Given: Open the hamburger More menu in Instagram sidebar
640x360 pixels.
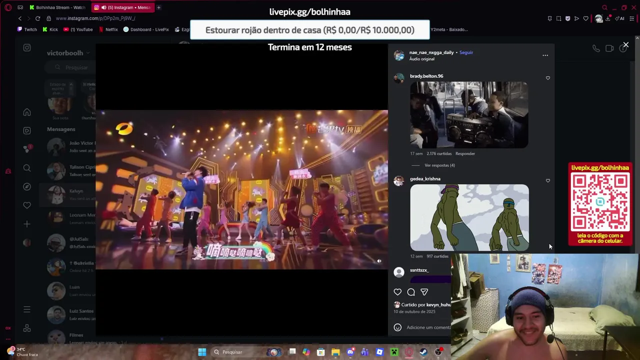Looking at the screenshot, I should [27, 309].
